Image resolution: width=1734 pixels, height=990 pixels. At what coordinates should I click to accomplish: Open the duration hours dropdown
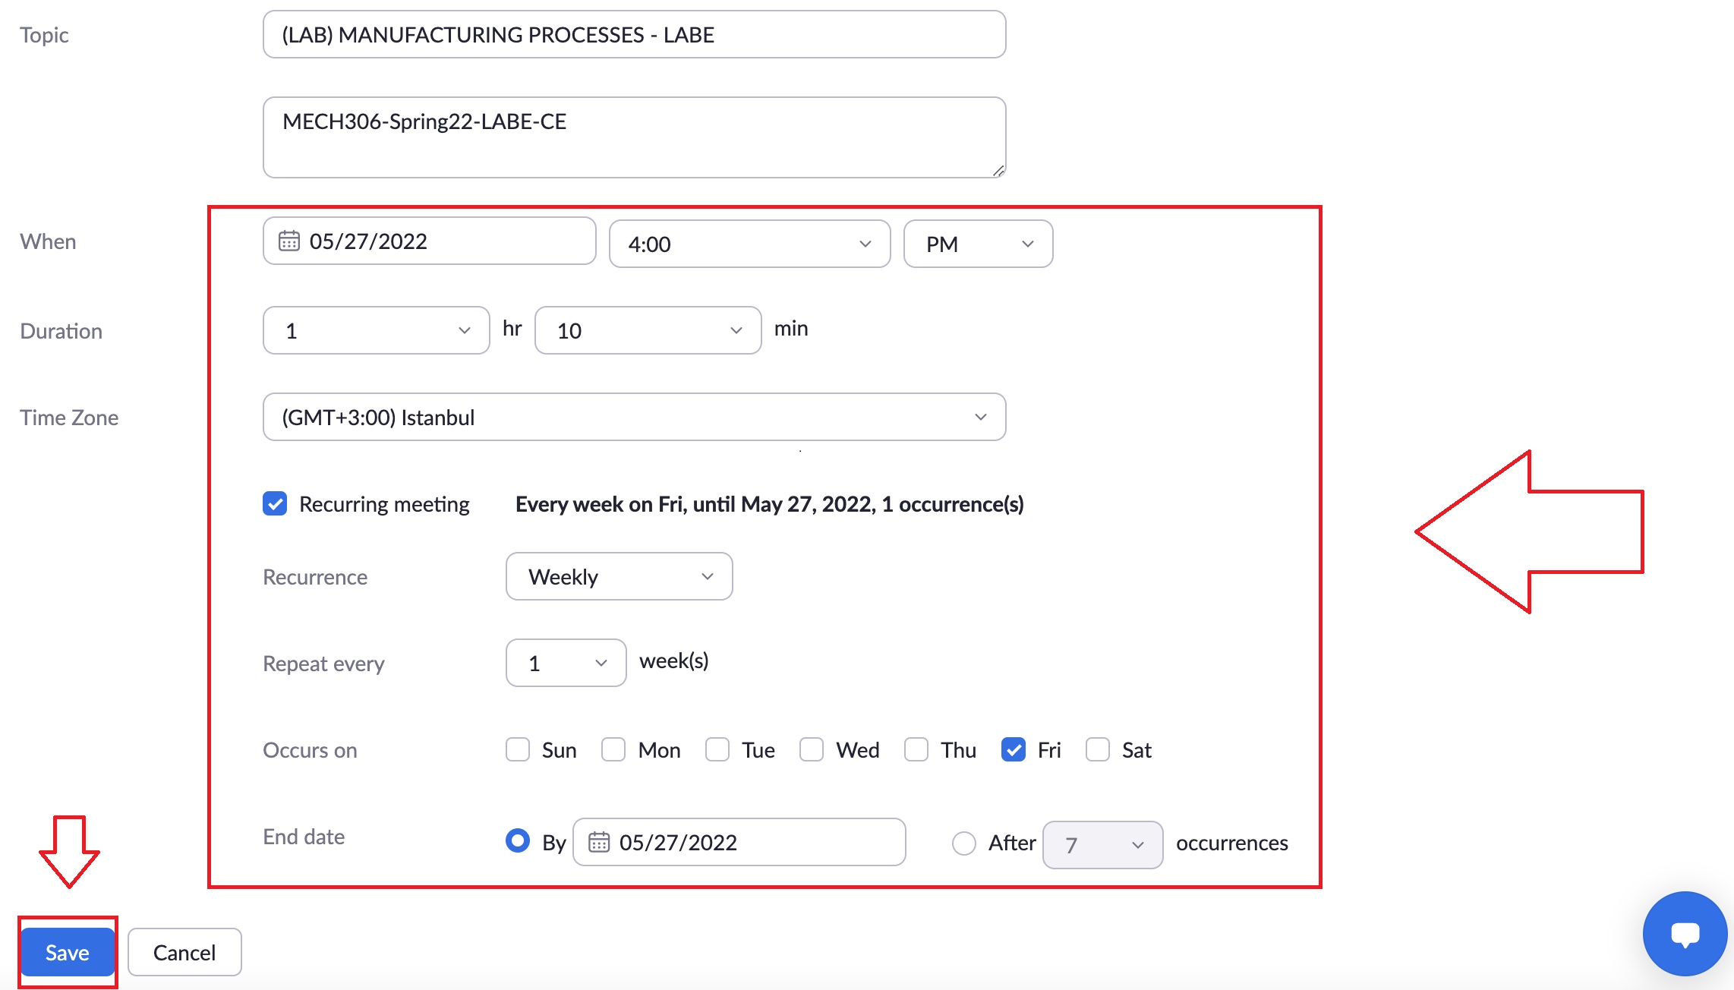(375, 329)
